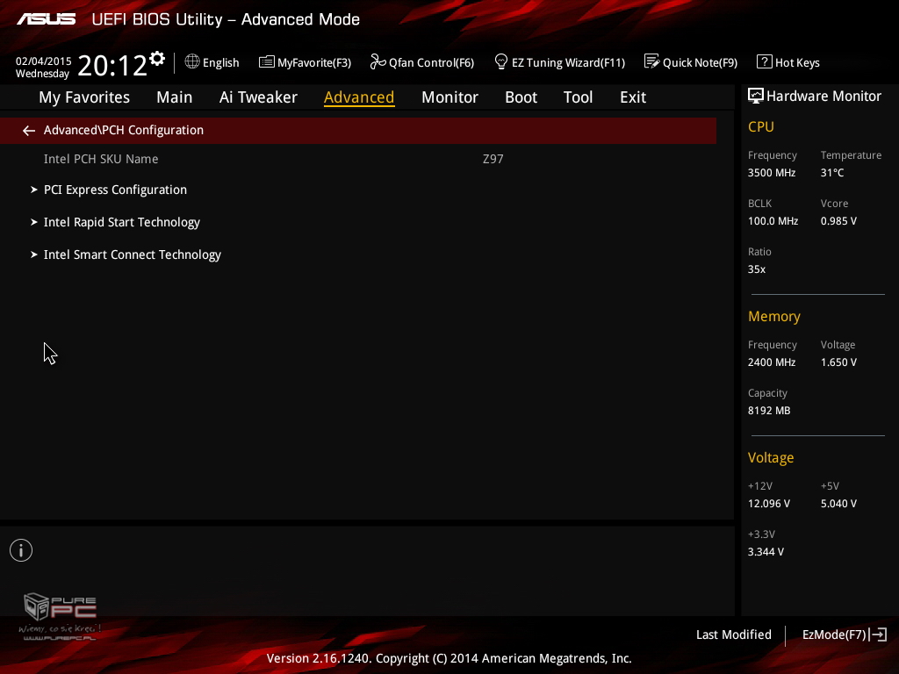Click memory voltage value 1.650 V

838,362
